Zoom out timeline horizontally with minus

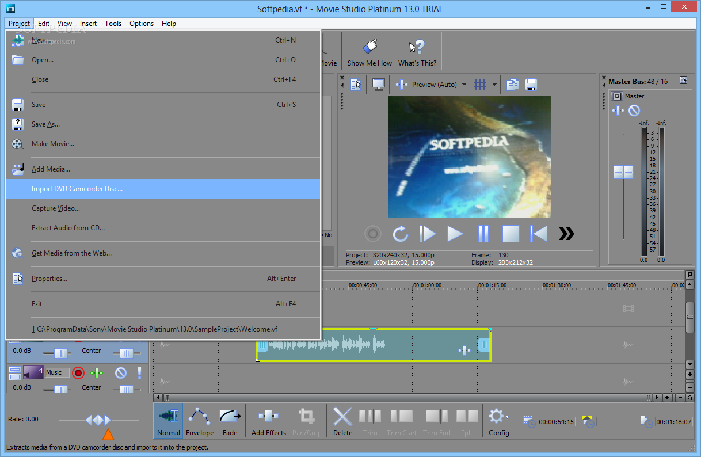coord(680,398)
